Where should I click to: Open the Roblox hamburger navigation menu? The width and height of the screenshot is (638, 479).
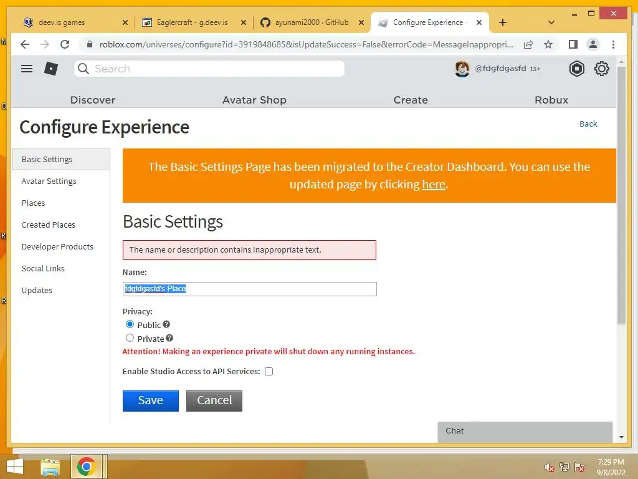click(27, 69)
